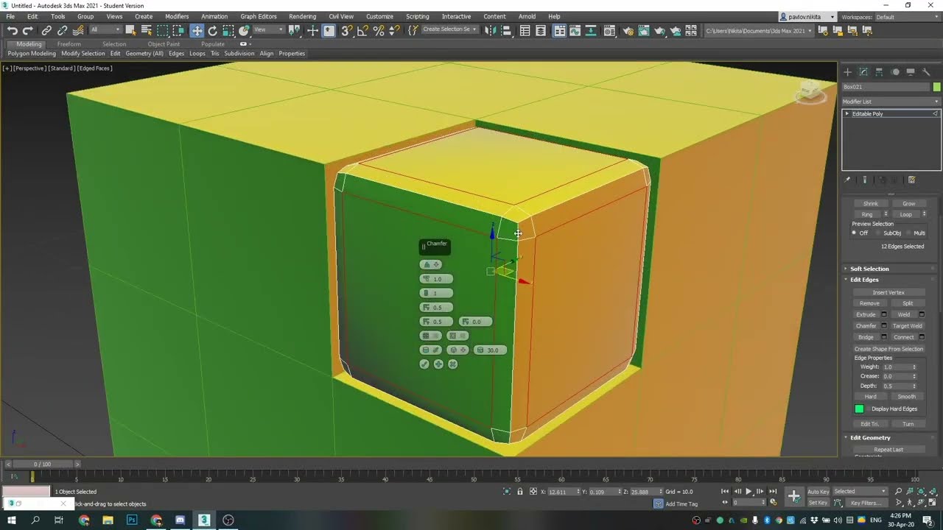Click the Chamfer caddy Cancel icon
Viewport: 943px width, 530px height.
(x=452, y=364)
